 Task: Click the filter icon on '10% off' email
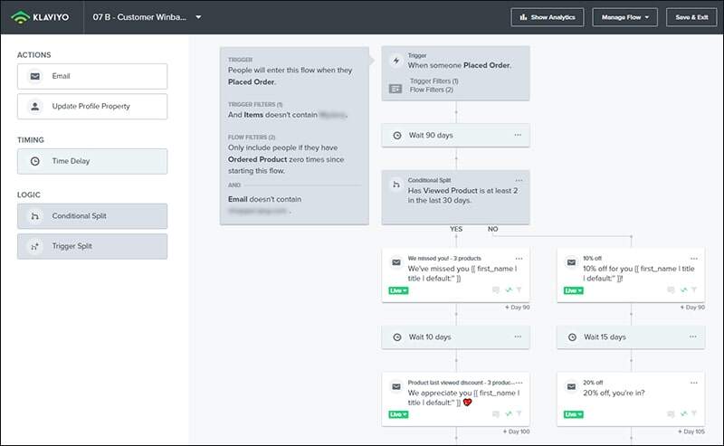696,290
